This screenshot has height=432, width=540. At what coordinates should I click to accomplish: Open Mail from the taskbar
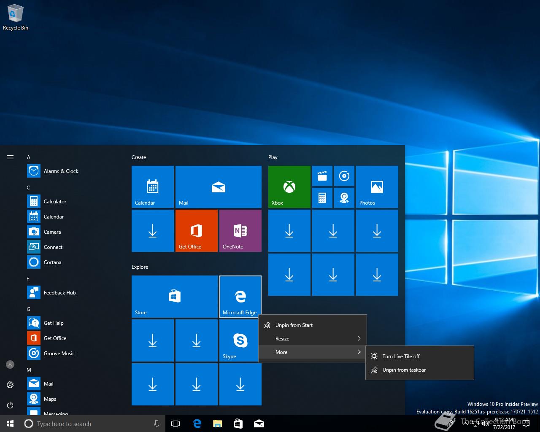point(259,424)
